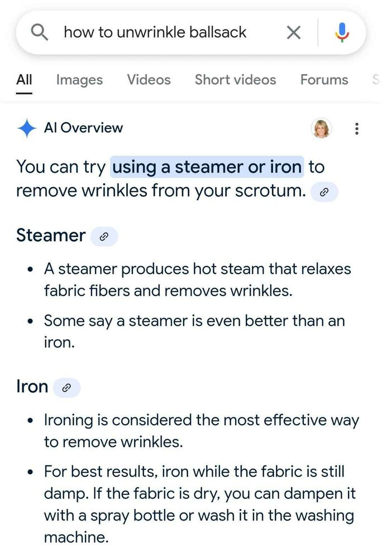This screenshot has width=382, height=558.
Task: Click the link icon next to the summary sentence
Action: [x=324, y=193]
